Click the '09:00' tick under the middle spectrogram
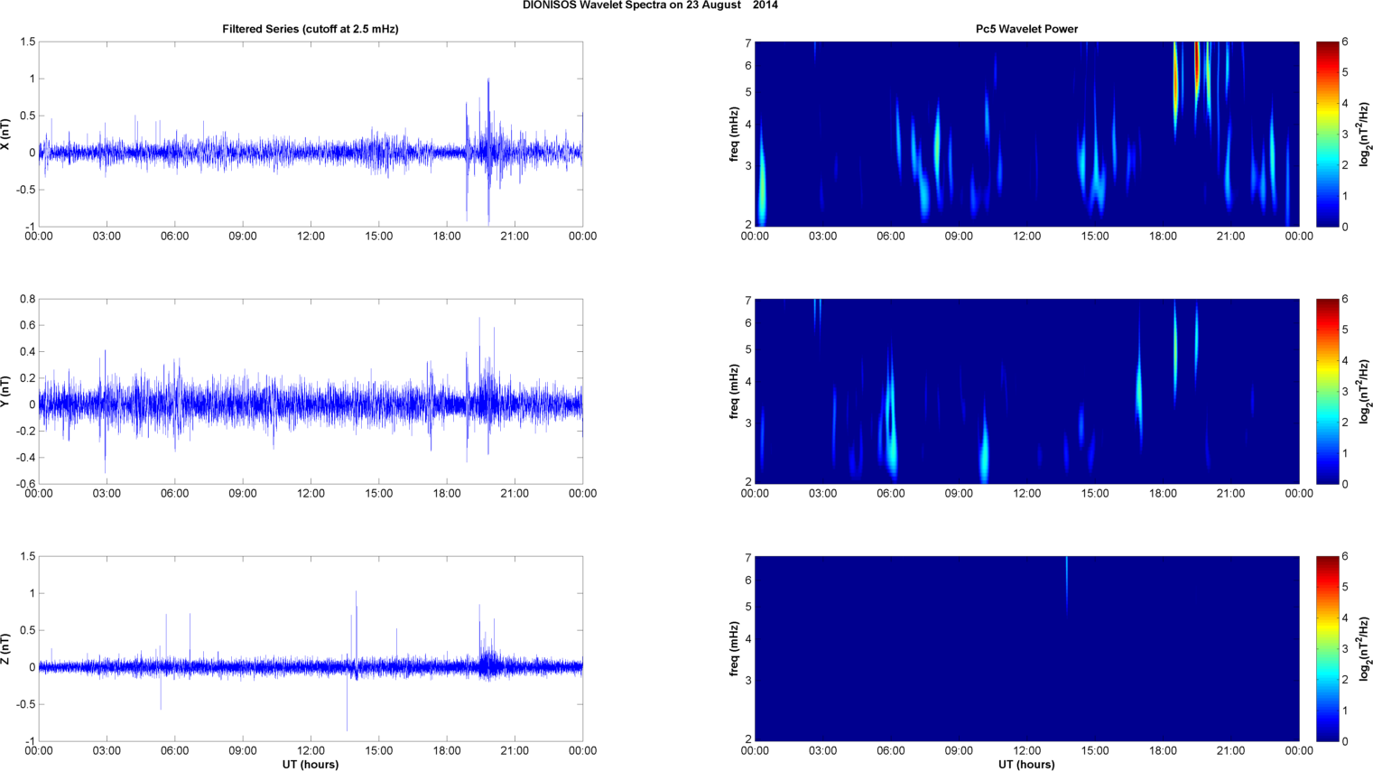The height and width of the screenshot is (771, 1373). coord(959,494)
